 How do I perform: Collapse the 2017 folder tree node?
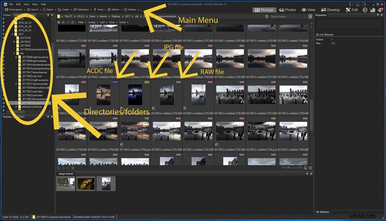(x=12, y=34)
